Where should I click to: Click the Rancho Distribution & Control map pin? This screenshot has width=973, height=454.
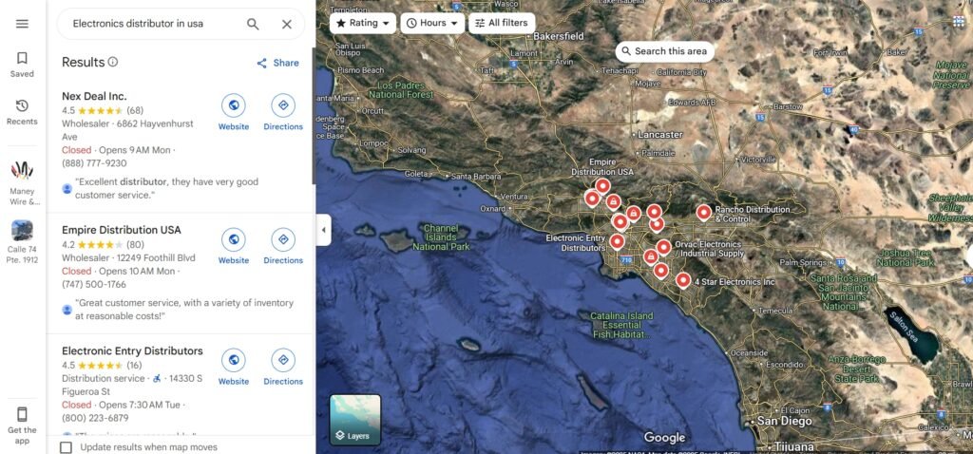click(703, 213)
